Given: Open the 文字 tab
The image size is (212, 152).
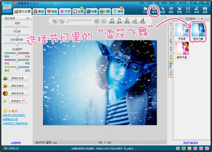Looking at the screenshot, I should 65,11.
